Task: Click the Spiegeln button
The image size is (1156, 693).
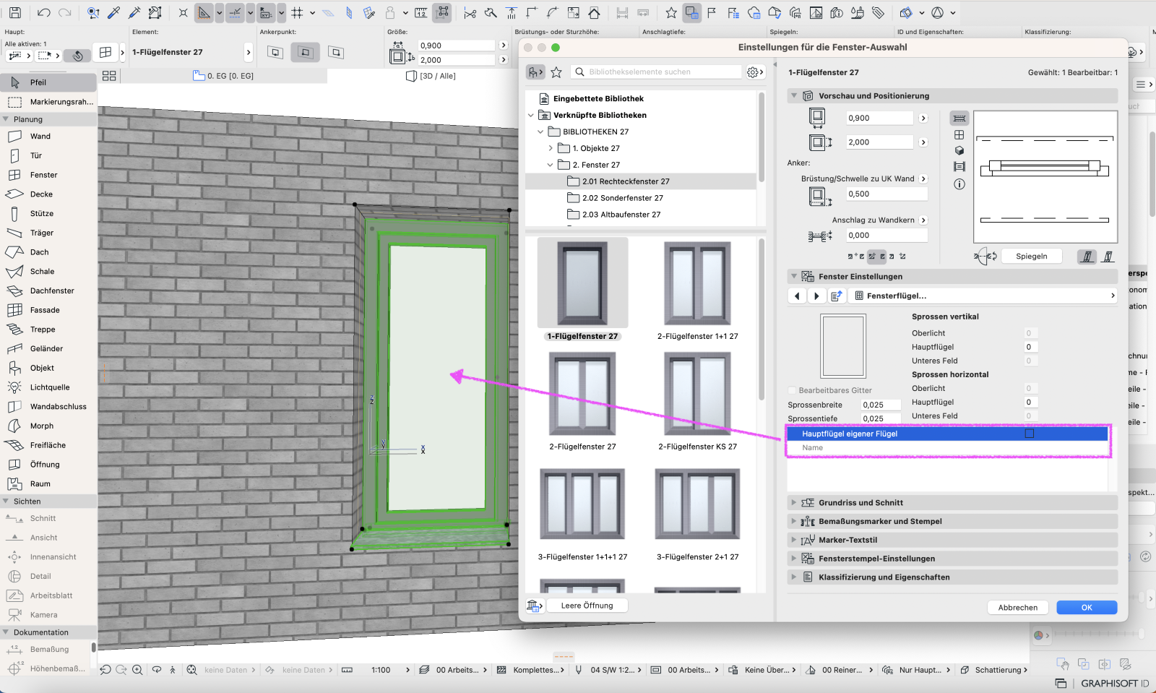Action: (1031, 257)
